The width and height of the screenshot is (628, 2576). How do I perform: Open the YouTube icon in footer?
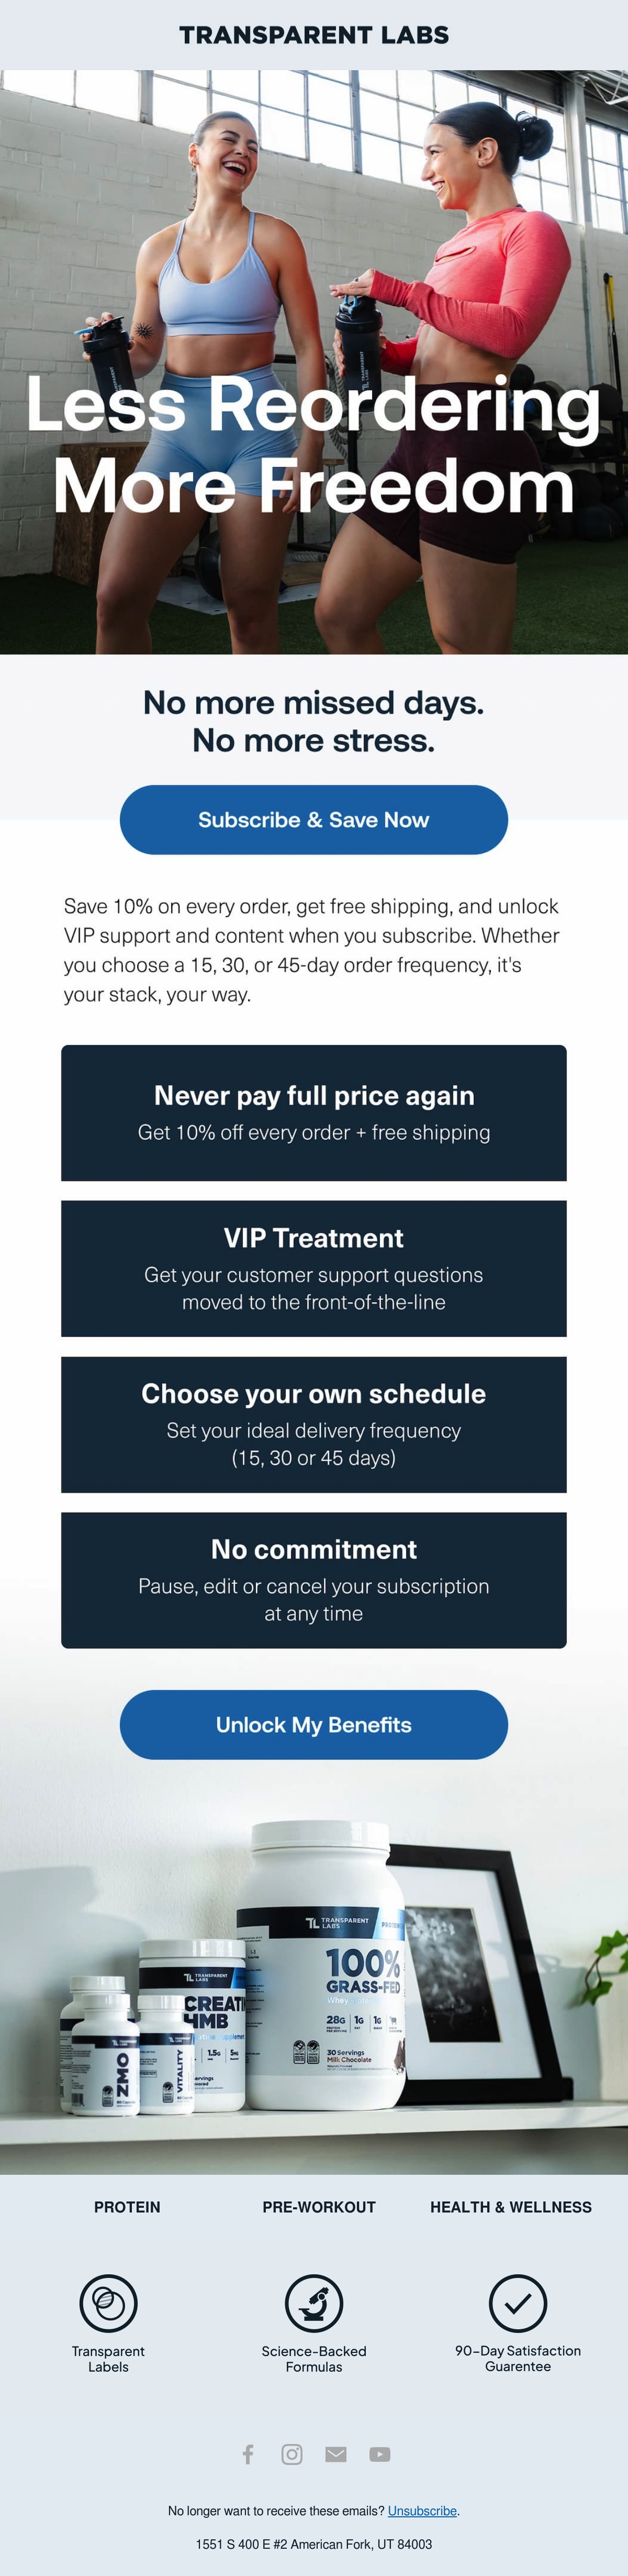(x=379, y=2454)
